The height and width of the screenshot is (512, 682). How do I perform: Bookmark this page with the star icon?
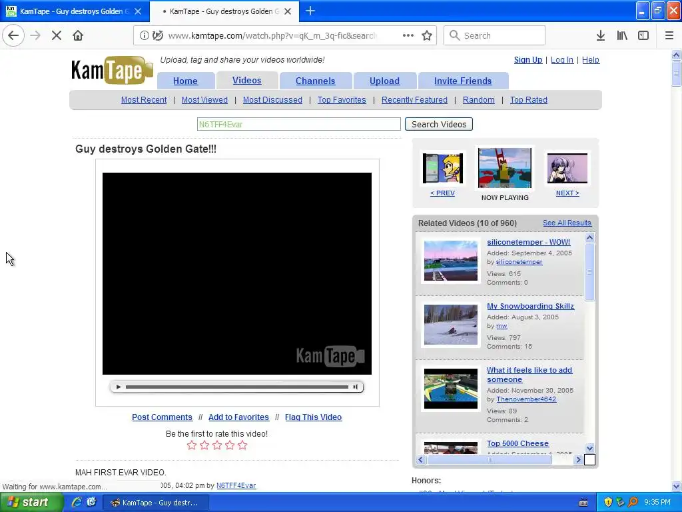(x=427, y=35)
